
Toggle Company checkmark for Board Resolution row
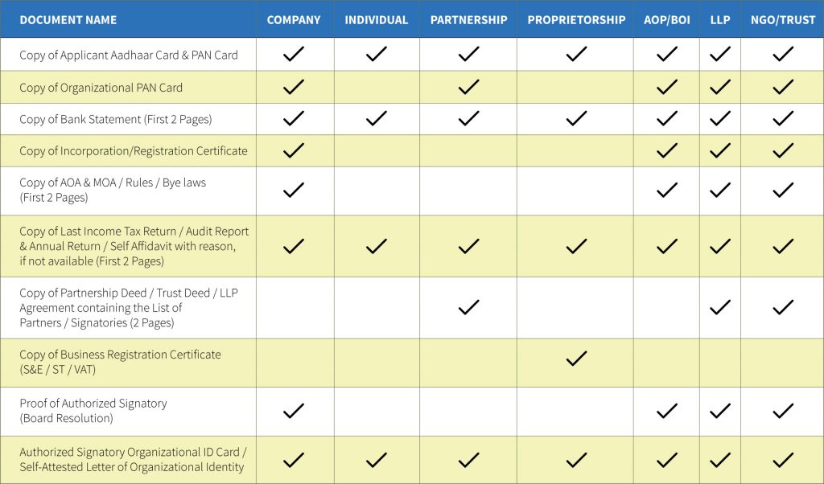294,410
